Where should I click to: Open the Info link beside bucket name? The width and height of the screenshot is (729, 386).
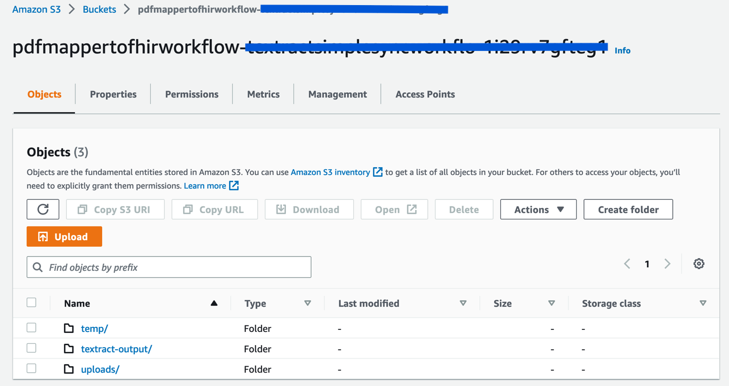pos(622,50)
